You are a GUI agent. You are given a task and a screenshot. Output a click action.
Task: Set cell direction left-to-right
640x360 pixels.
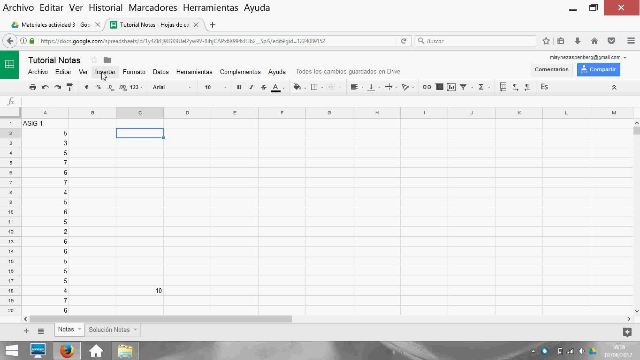click(x=515, y=87)
